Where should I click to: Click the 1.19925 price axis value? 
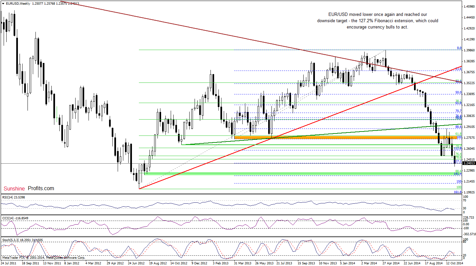[x=469, y=192]
